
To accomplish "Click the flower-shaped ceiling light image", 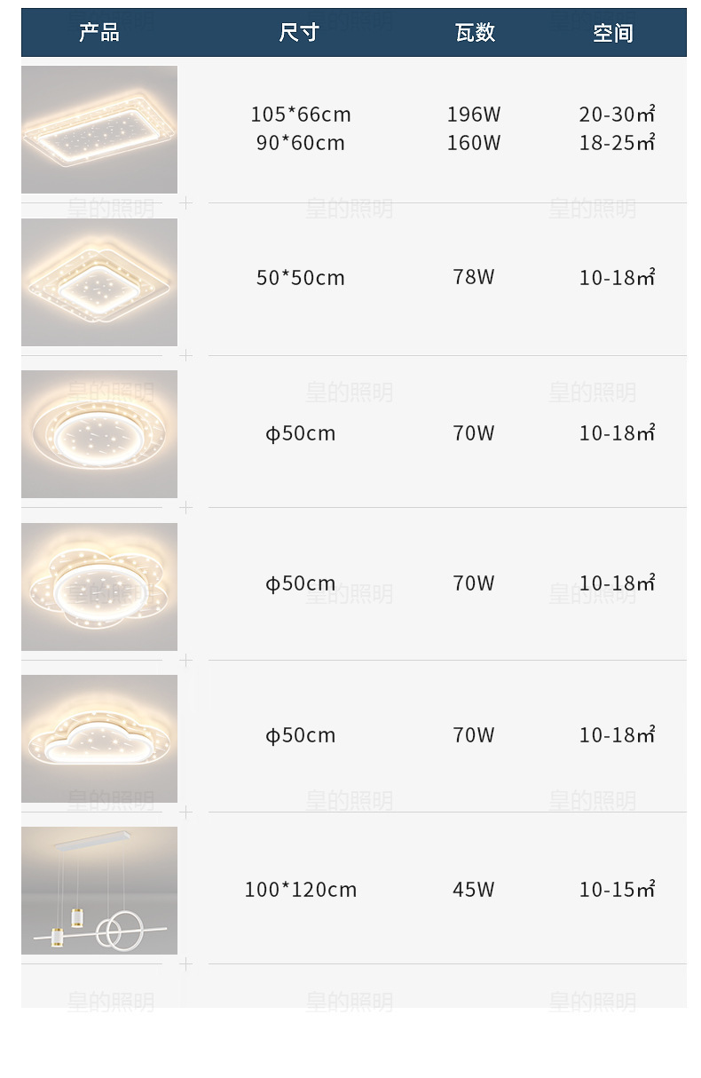I will click(x=99, y=587).
